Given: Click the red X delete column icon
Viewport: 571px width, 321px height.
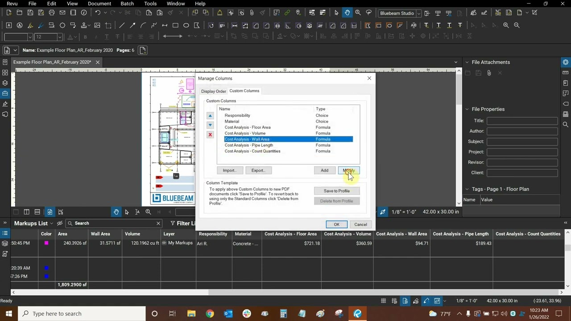Looking at the screenshot, I should (210, 135).
